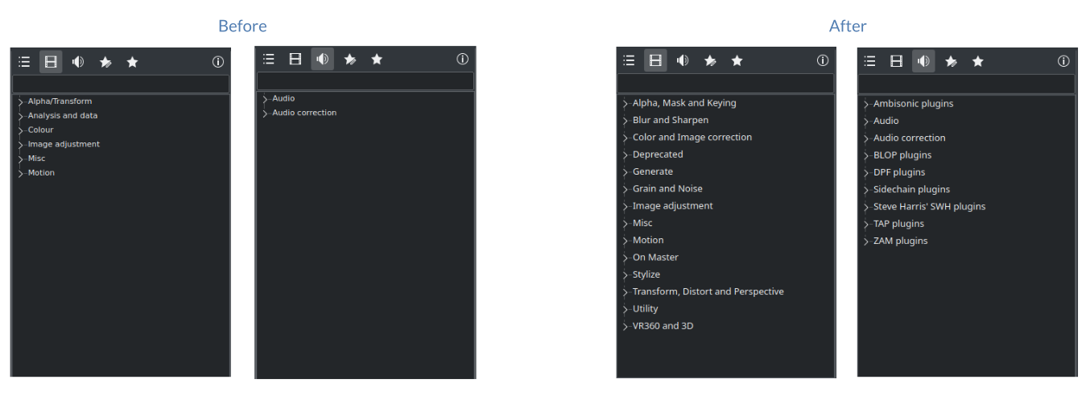
Task: Show all effects in the Alpha/Transform panel
Action: (x=24, y=62)
